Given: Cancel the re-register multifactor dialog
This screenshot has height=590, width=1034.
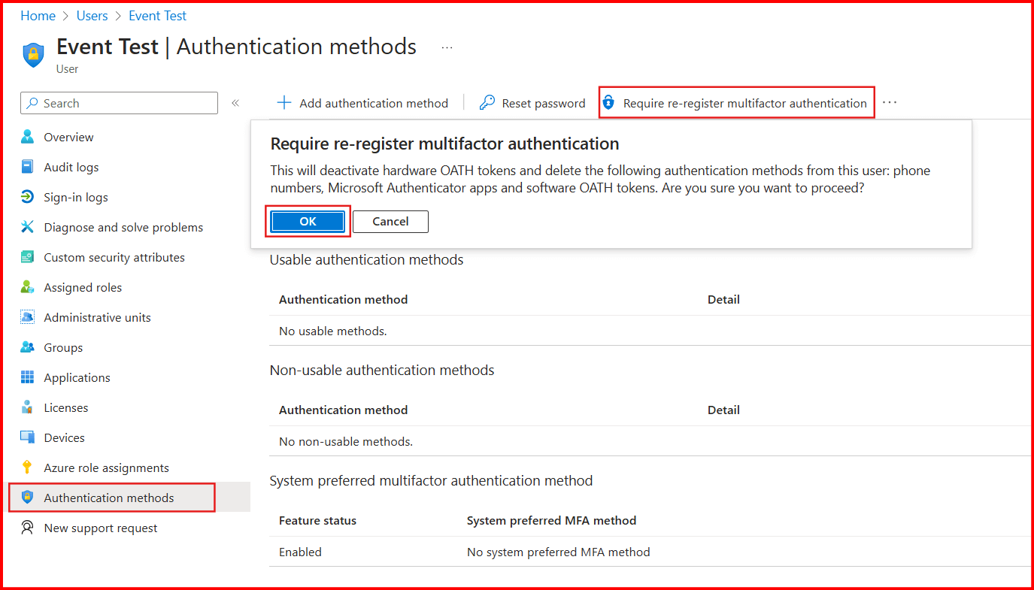Looking at the screenshot, I should point(390,222).
